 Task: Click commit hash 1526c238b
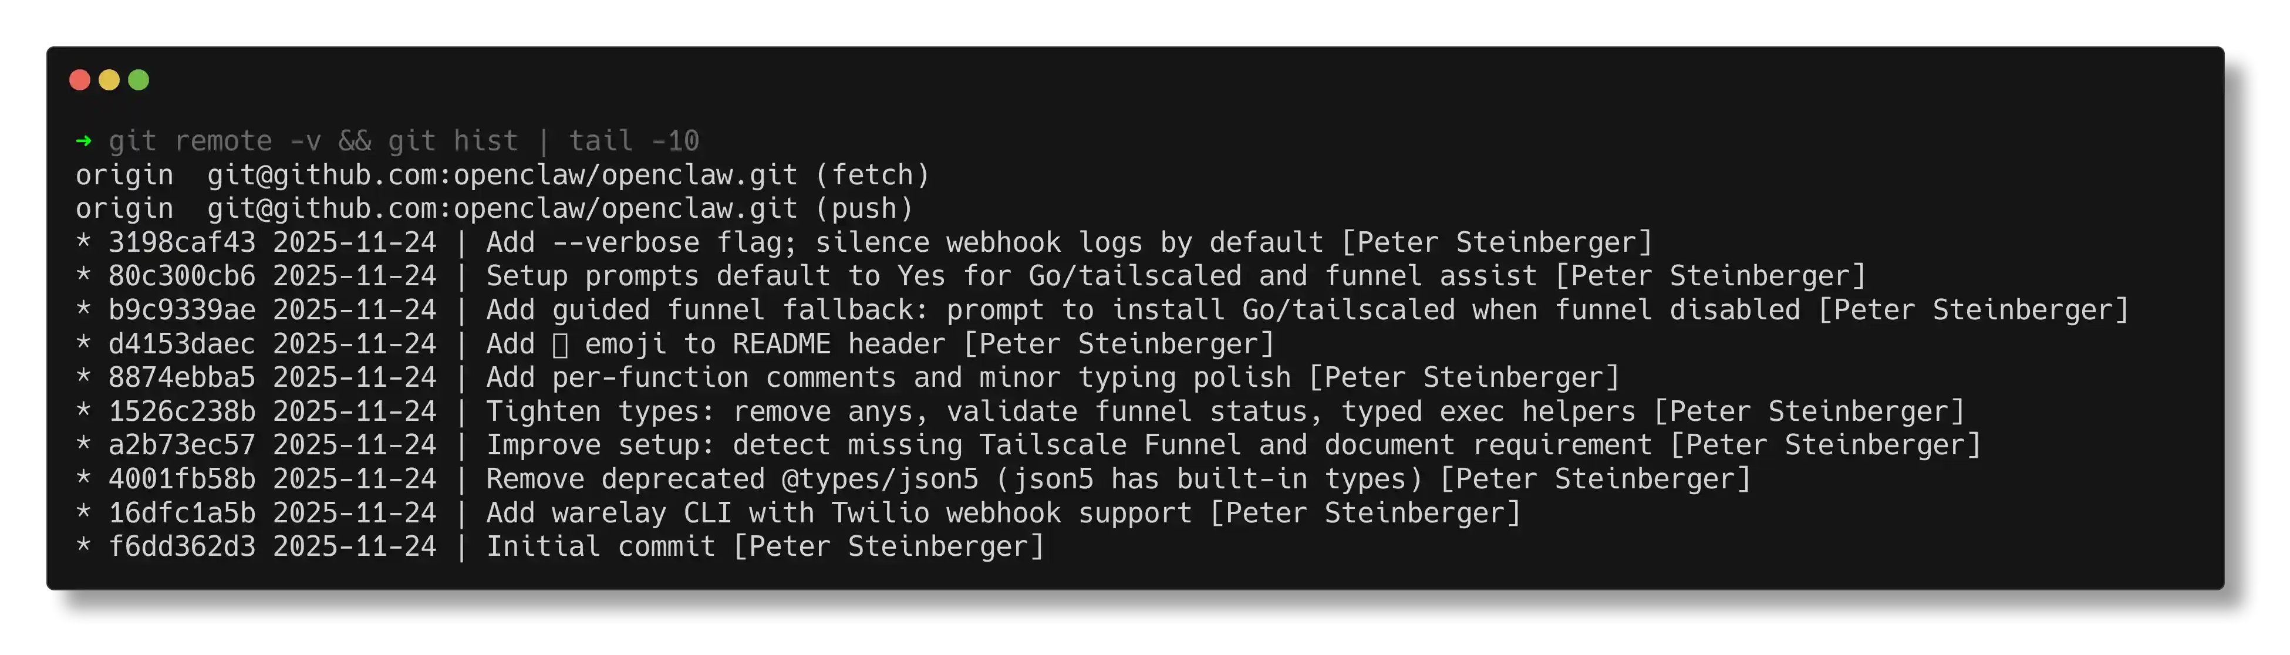181,411
